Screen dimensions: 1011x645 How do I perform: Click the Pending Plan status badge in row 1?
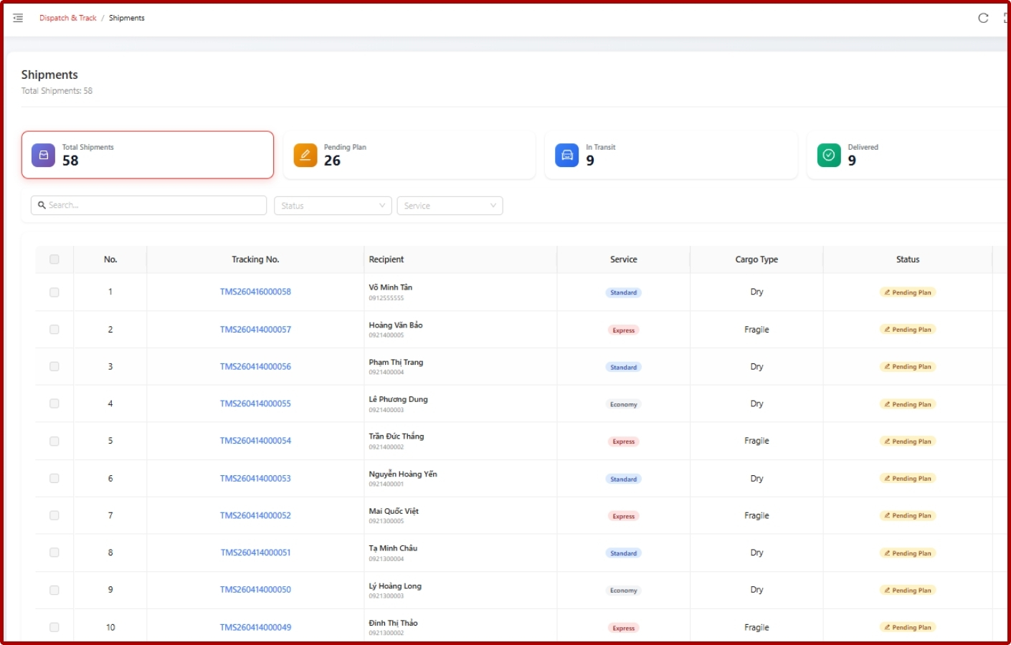click(x=907, y=292)
